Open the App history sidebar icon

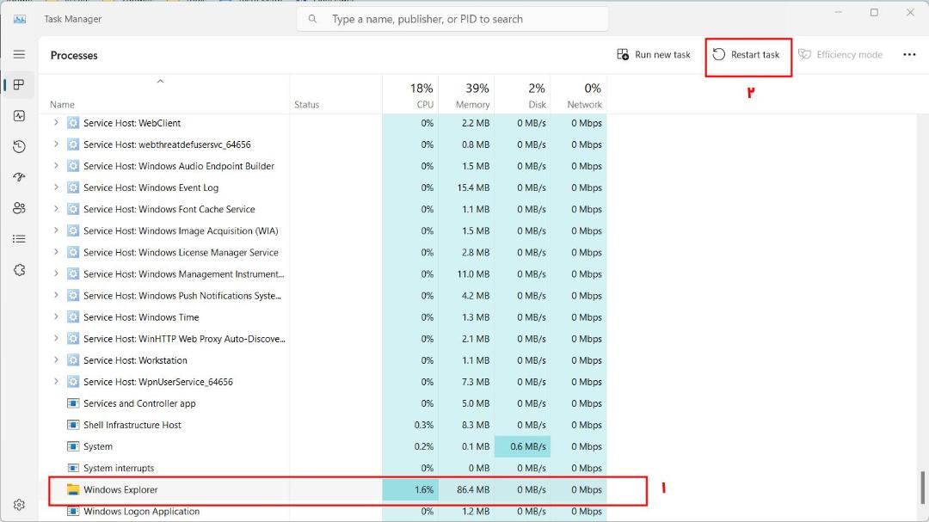point(19,146)
